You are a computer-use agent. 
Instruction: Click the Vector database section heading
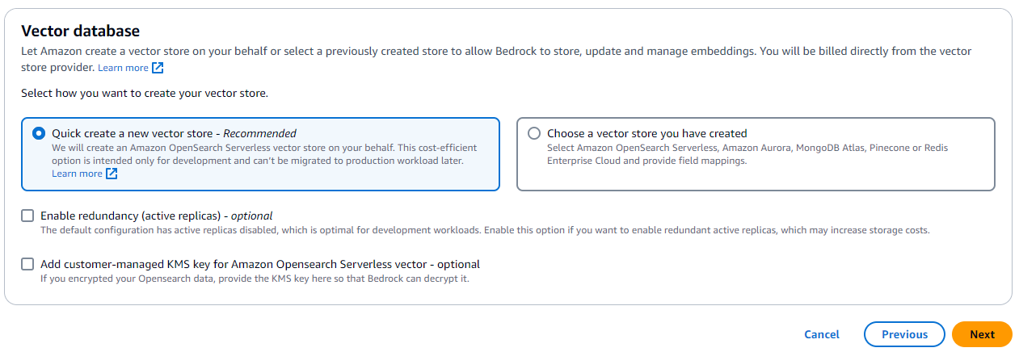[x=81, y=31]
